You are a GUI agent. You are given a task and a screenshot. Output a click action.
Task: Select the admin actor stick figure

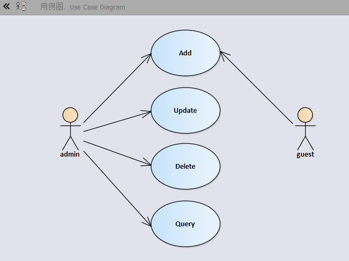coord(70,129)
